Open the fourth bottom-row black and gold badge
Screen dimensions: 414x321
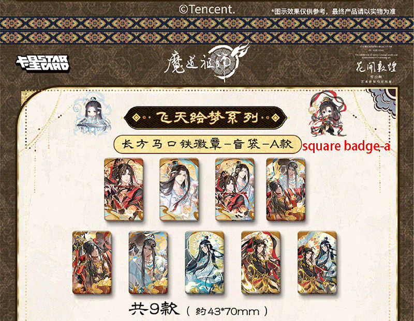click(x=261, y=263)
